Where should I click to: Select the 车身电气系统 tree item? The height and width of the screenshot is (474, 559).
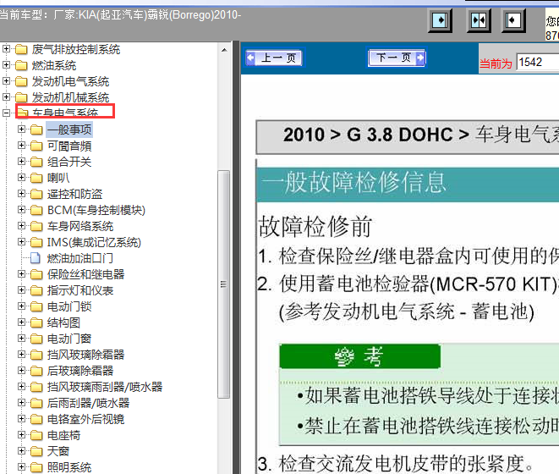tap(65, 113)
